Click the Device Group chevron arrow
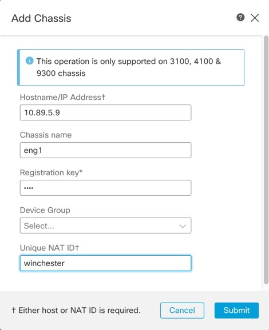269x330 pixels. (183, 226)
